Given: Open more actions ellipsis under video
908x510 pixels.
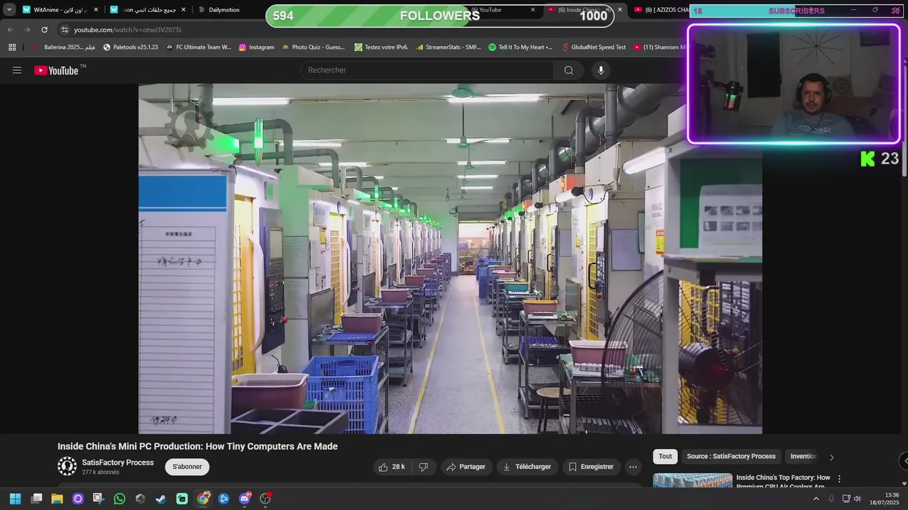Looking at the screenshot, I should point(633,467).
